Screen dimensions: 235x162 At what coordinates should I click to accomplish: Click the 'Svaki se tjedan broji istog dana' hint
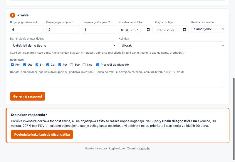97,53
